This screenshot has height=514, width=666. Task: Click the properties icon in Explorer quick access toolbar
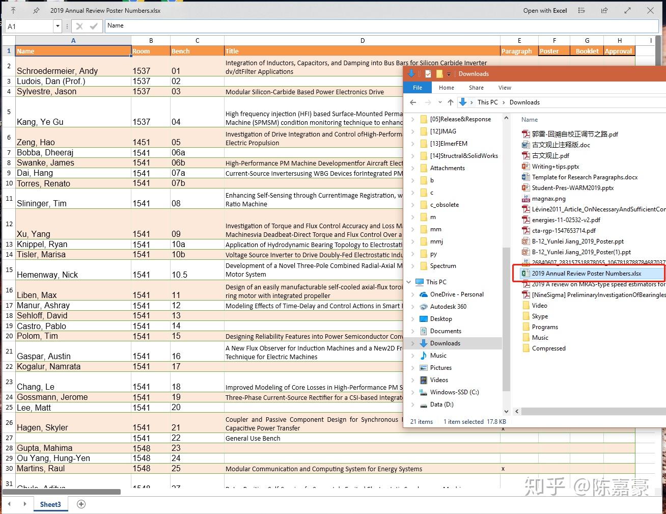[x=428, y=74]
